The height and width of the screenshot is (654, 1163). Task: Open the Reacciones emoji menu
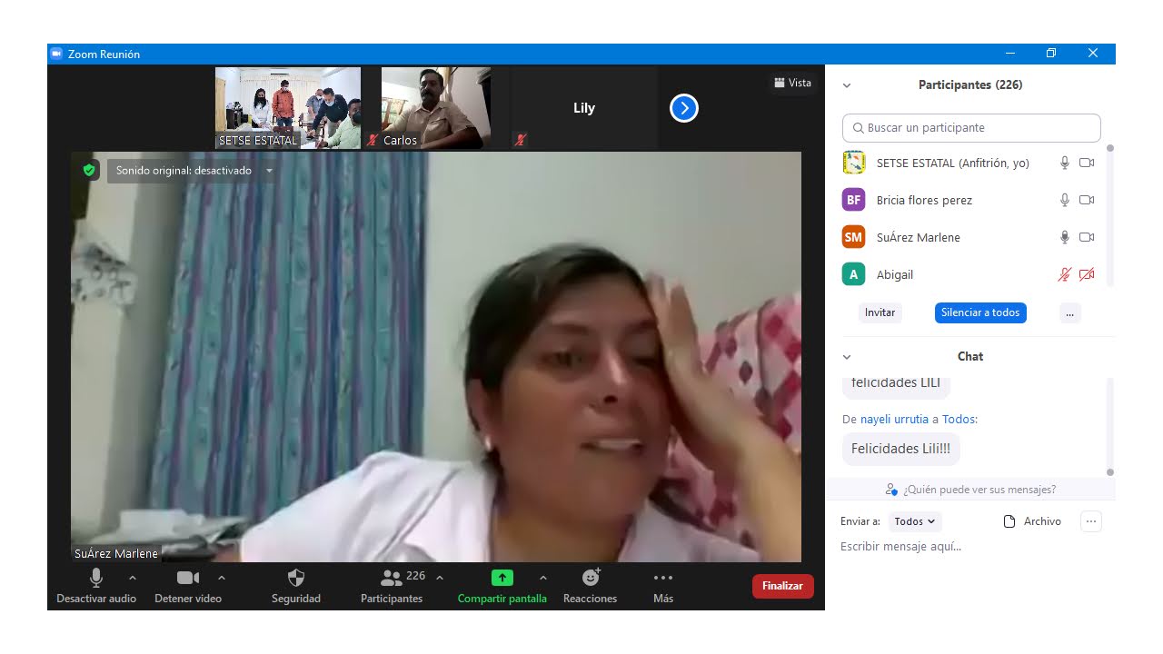(591, 586)
